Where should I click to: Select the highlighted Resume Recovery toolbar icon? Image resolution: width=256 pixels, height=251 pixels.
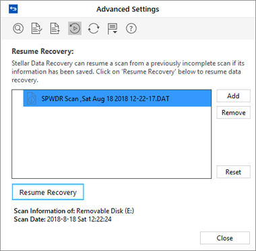[x=75, y=28]
